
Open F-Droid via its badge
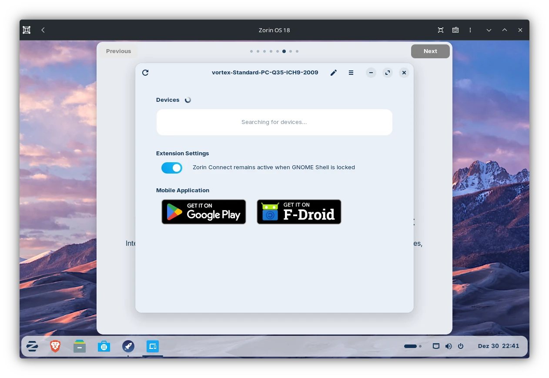pos(299,212)
